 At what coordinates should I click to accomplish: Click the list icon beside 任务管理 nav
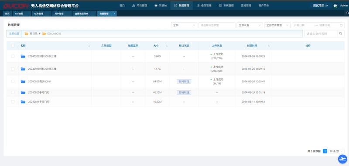(198, 6)
